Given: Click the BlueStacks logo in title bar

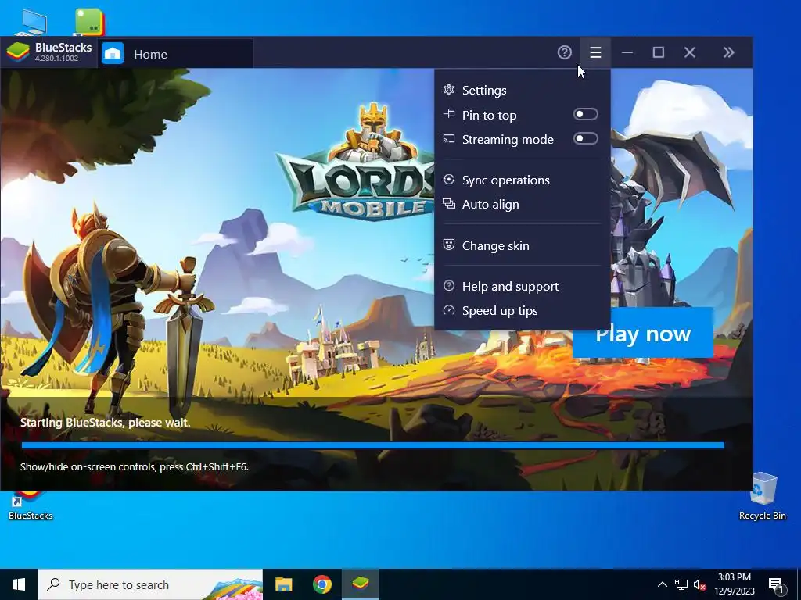Looking at the screenshot, I should pyautogui.click(x=17, y=52).
